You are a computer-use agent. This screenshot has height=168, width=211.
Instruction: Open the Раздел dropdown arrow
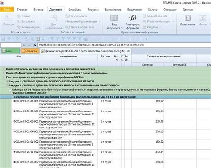coord(32,16)
